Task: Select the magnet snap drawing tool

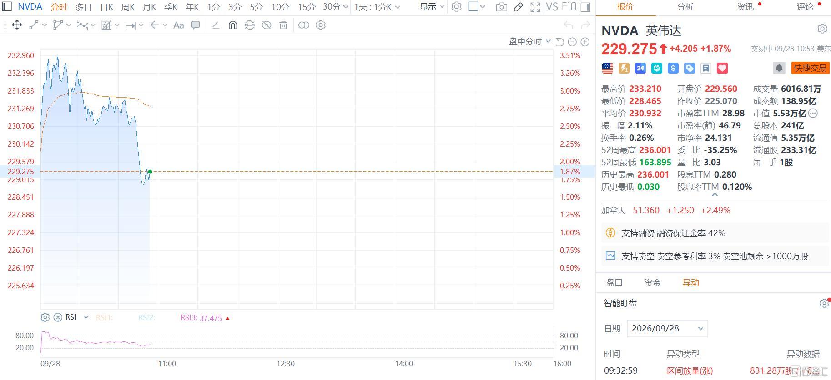Action: coord(232,25)
